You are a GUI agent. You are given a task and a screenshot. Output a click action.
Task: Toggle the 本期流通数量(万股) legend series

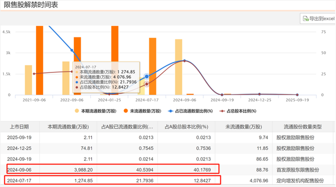[x=96, y=111]
